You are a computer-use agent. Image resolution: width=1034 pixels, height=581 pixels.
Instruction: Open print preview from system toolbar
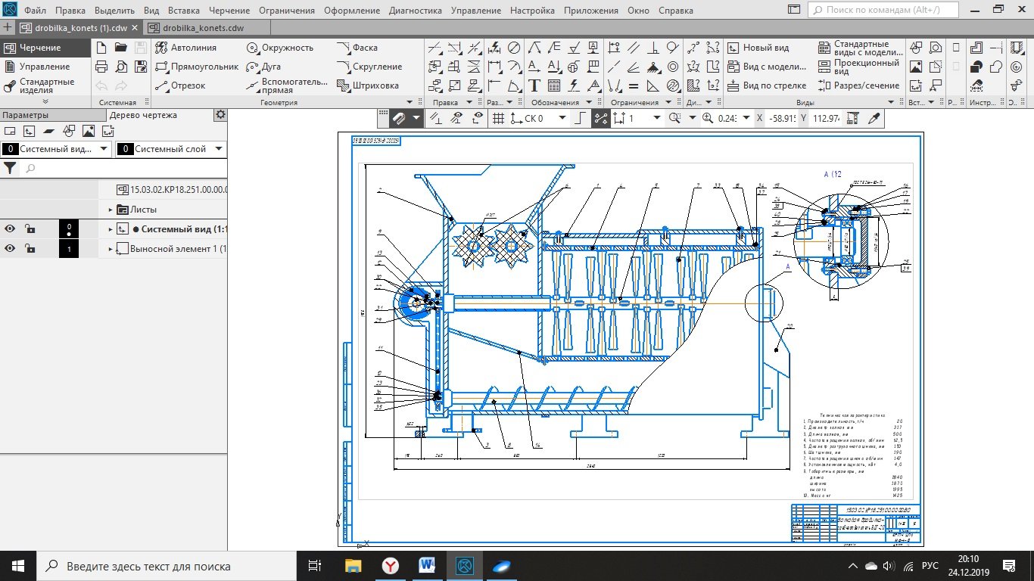coord(121,67)
